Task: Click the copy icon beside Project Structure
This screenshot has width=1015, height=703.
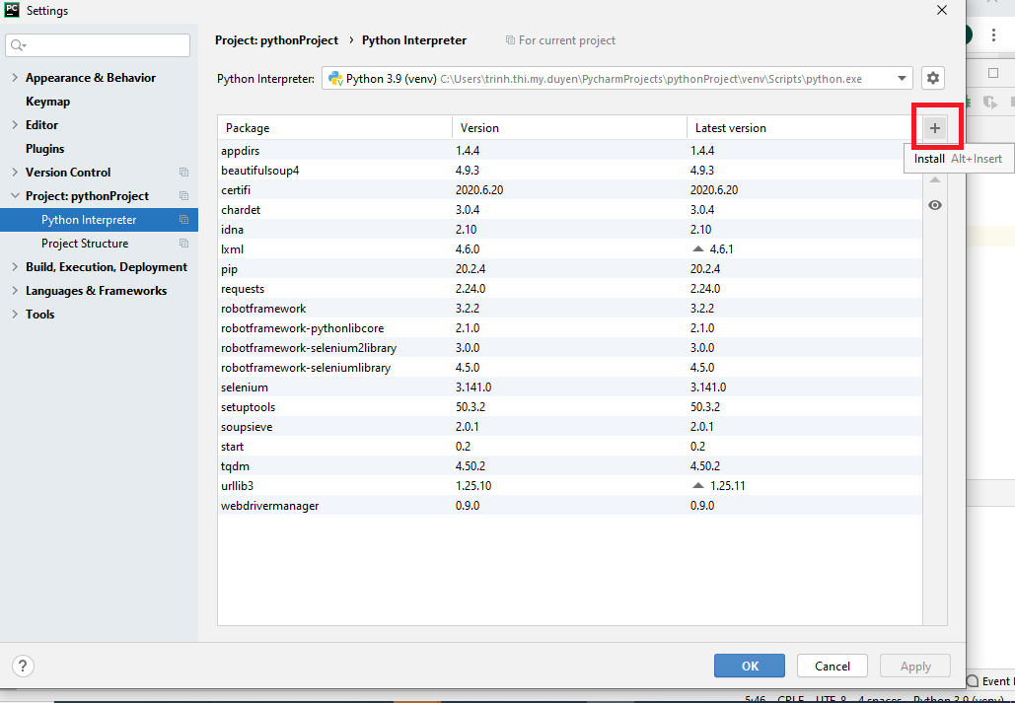Action: 183,244
